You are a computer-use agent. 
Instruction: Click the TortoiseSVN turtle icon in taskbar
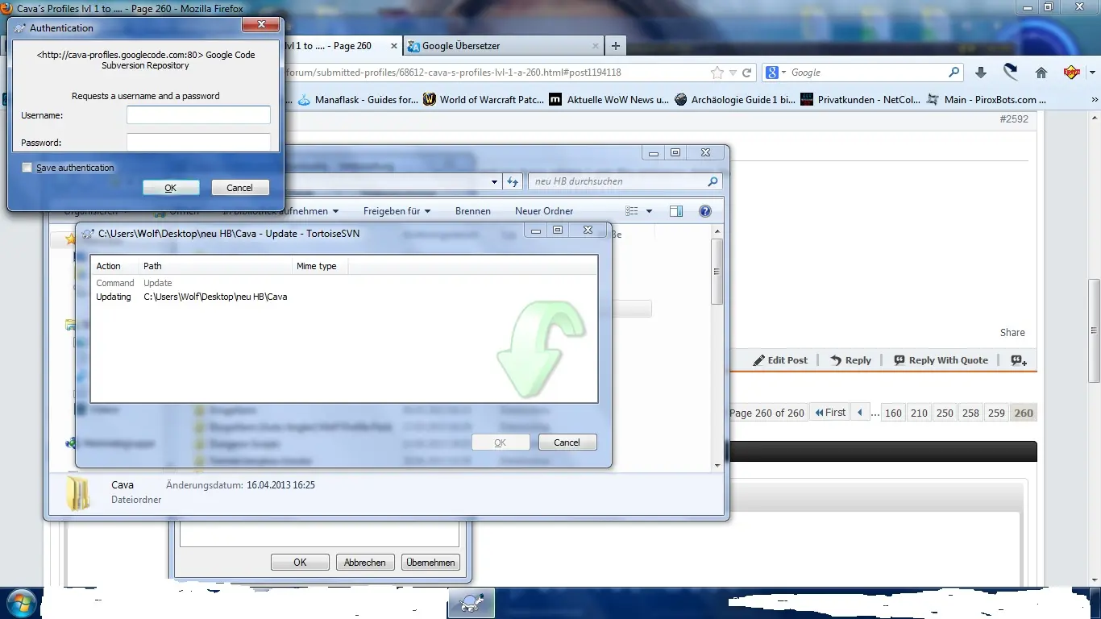click(x=471, y=603)
